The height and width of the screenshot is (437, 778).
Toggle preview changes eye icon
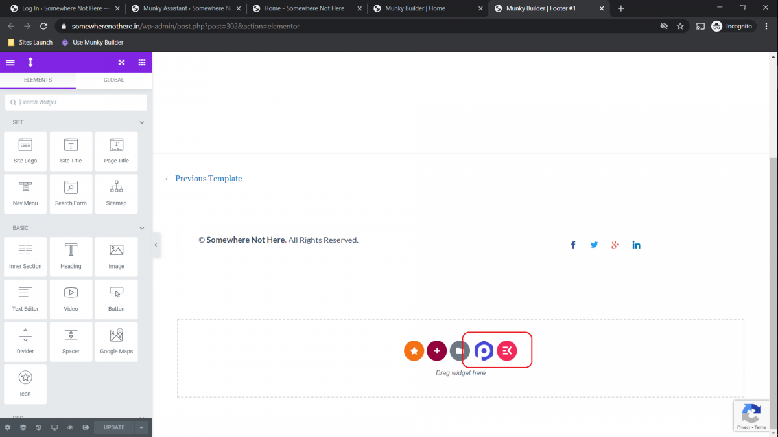pos(70,427)
